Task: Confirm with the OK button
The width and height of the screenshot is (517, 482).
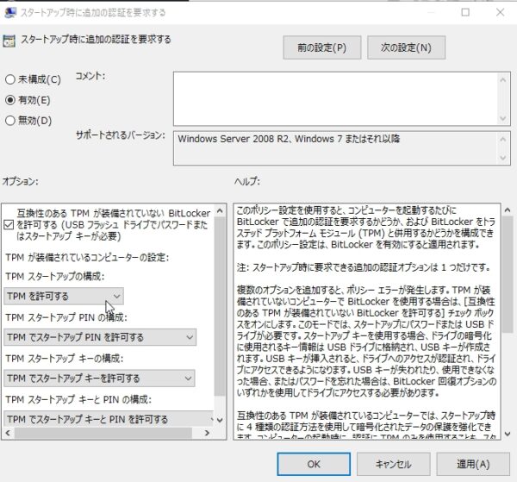Action: [314, 464]
